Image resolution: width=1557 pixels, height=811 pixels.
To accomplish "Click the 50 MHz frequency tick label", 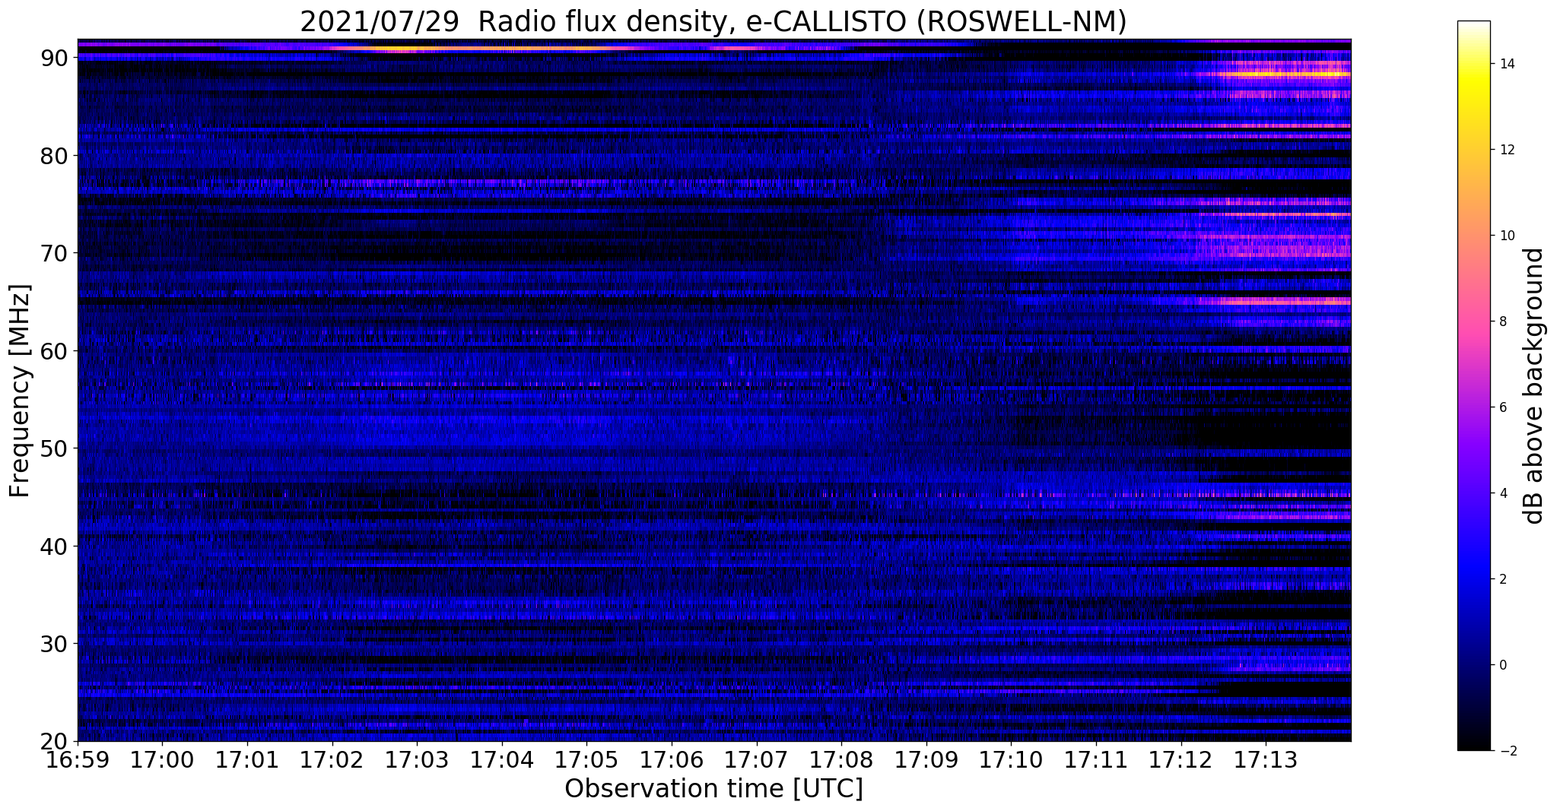I will [x=53, y=448].
